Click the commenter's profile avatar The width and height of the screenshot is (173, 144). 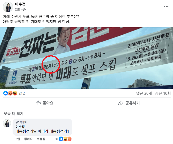pos(7,123)
